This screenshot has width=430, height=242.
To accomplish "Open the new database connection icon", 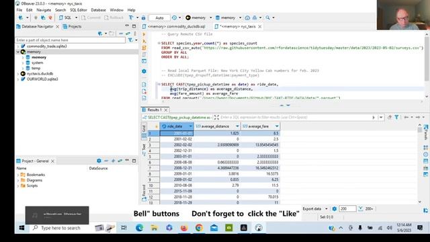I will coord(21,17).
